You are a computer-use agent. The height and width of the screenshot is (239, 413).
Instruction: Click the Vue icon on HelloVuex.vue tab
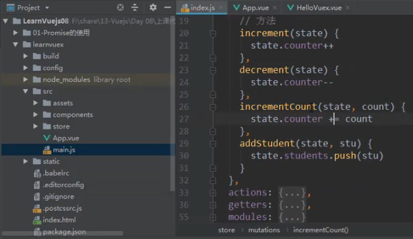tap(291, 8)
